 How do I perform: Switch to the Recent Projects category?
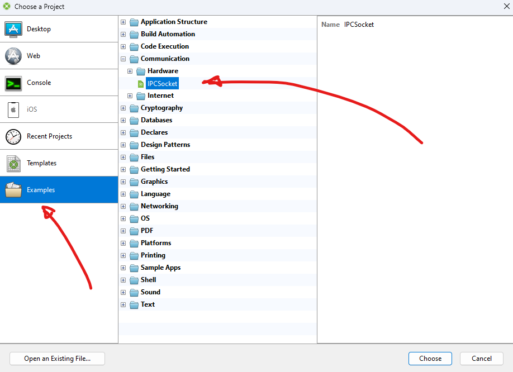coord(59,136)
